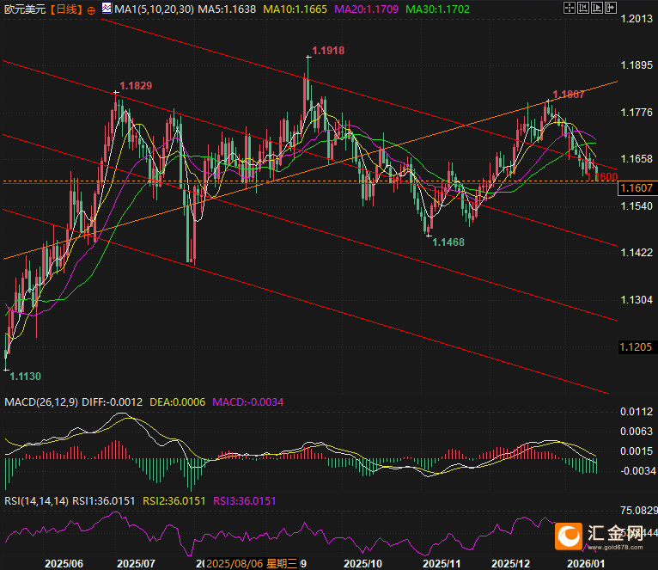The image size is (658, 570).
Task: Click the 2025/12 date axis label
Action: [x=511, y=563]
